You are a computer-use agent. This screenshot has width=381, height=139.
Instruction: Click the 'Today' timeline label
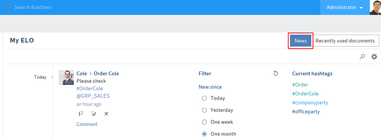click(x=40, y=77)
